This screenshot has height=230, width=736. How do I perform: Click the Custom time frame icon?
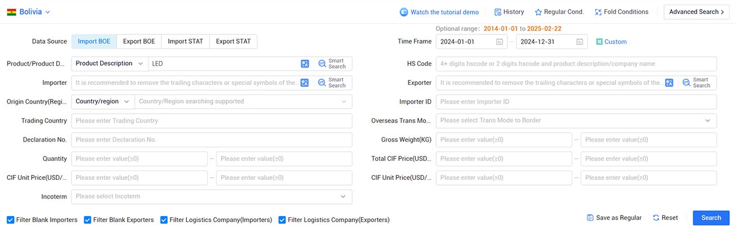(599, 42)
